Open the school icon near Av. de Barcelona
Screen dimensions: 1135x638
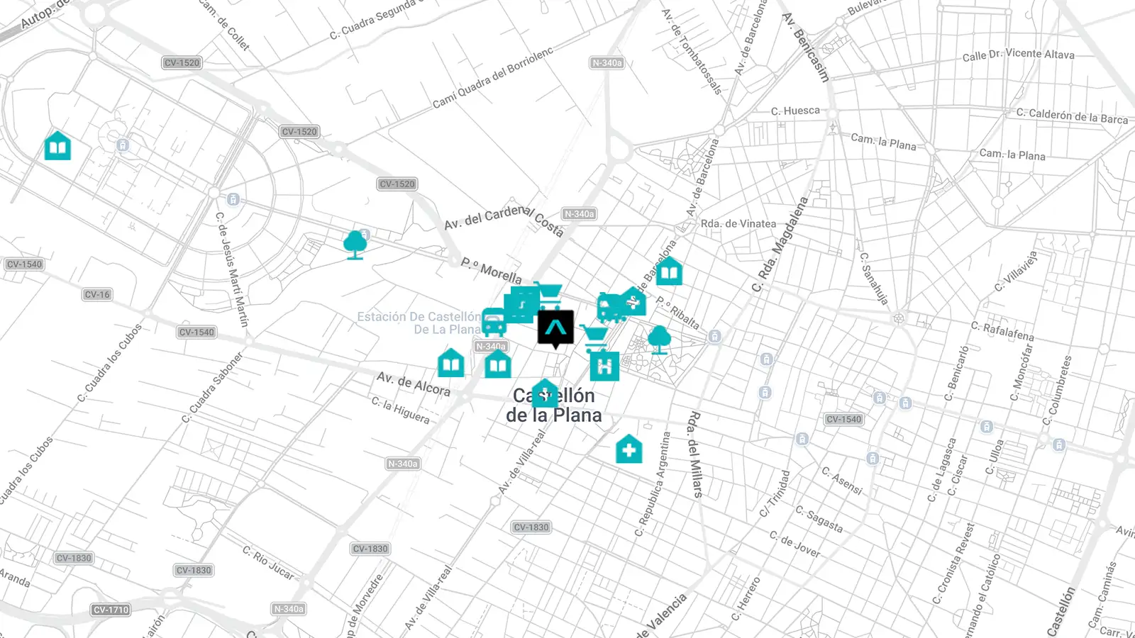pos(669,271)
